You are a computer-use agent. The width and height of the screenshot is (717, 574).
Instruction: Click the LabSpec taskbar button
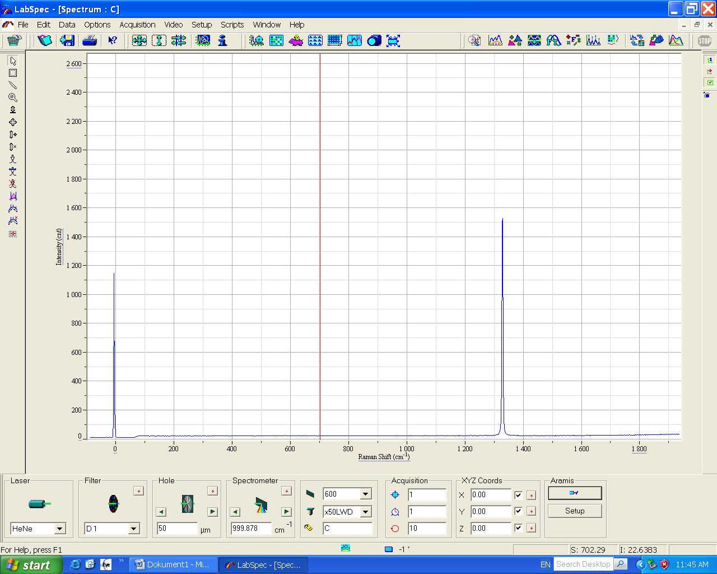pyautogui.click(x=263, y=565)
